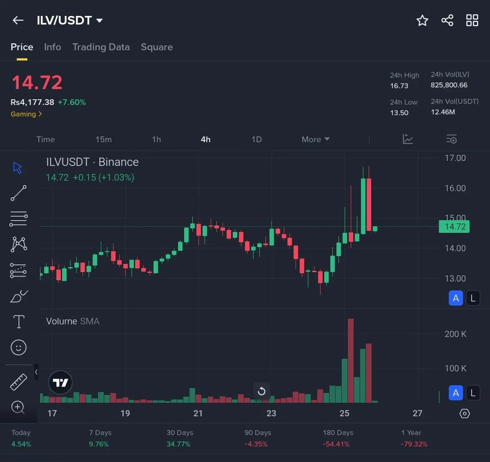Image resolution: width=490 pixels, height=462 pixels.
Task: Click the 7 Days 9.76% performance
Action: click(x=100, y=438)
